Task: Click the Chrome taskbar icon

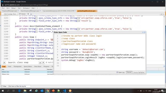Action: coord(47,91)
